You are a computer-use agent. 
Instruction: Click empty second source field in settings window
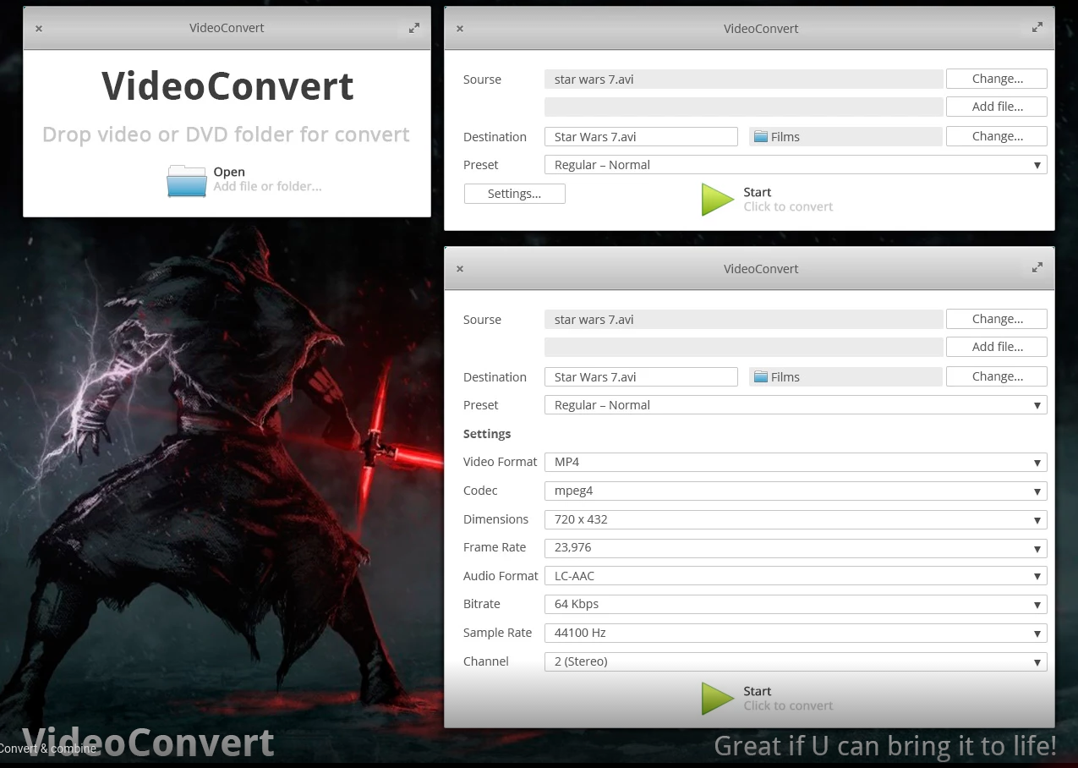point(744,347)
